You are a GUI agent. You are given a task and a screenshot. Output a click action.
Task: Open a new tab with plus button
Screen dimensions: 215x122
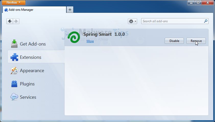[70, 10]
